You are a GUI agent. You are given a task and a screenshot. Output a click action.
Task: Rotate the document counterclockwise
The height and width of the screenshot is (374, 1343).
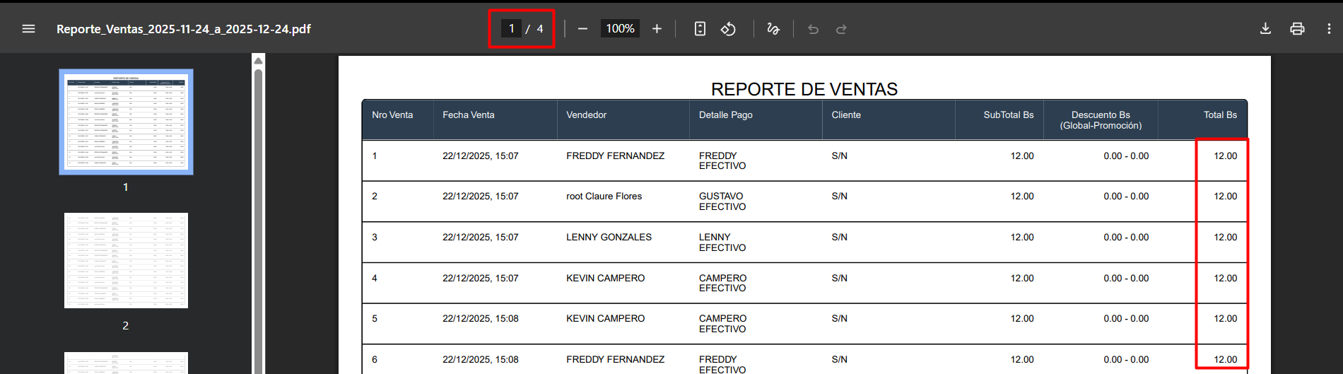click(728, 29)
